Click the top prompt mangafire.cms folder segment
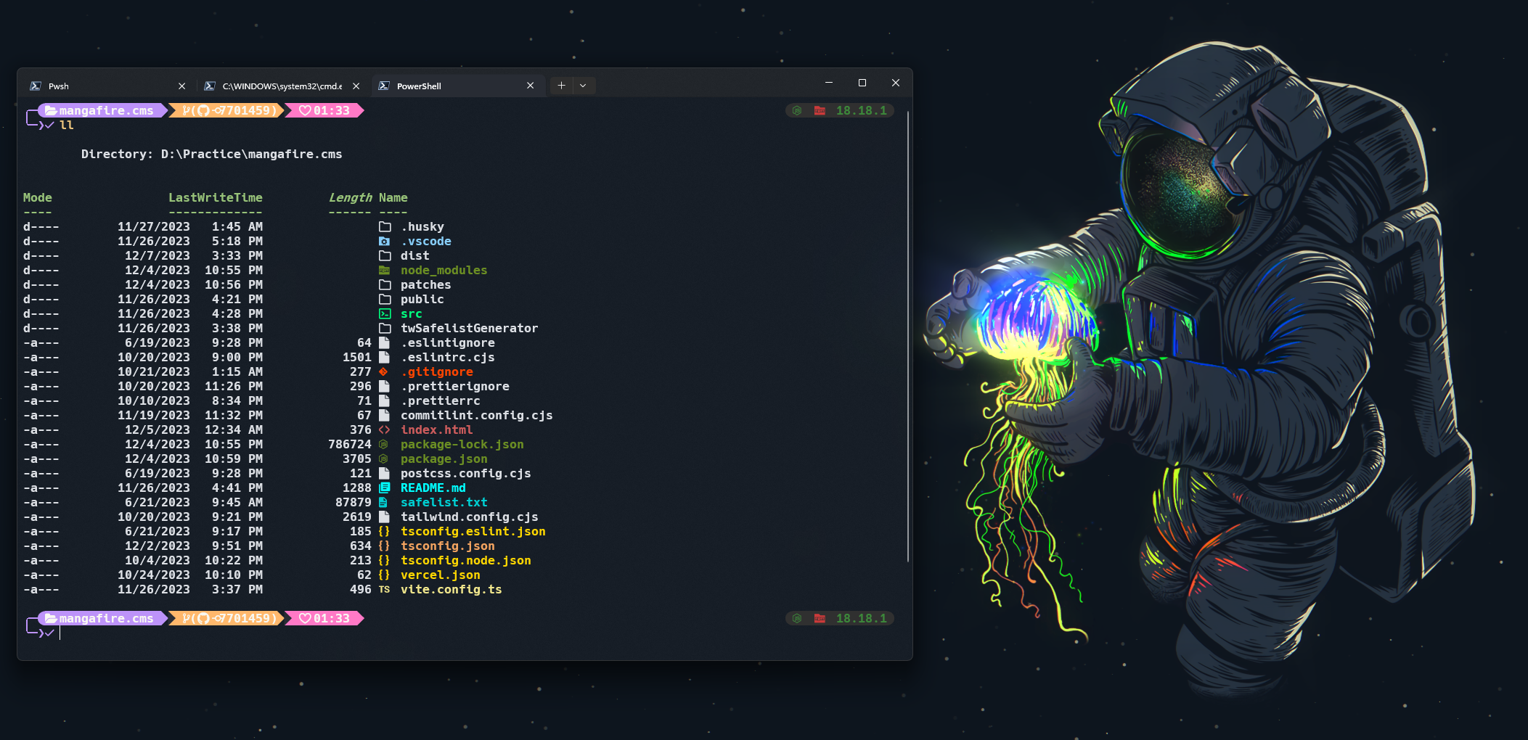This screenshot has height=740, width=1528. point(102,111)
